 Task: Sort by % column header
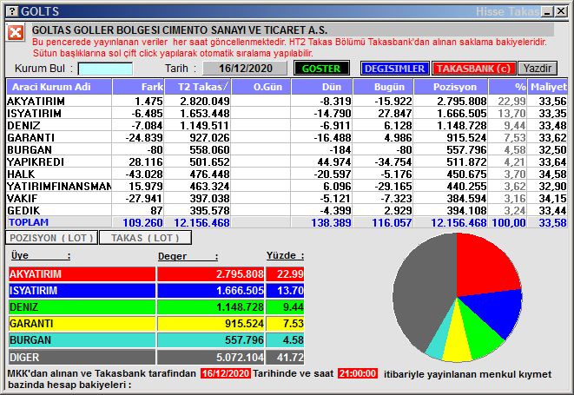coord(508,87)
